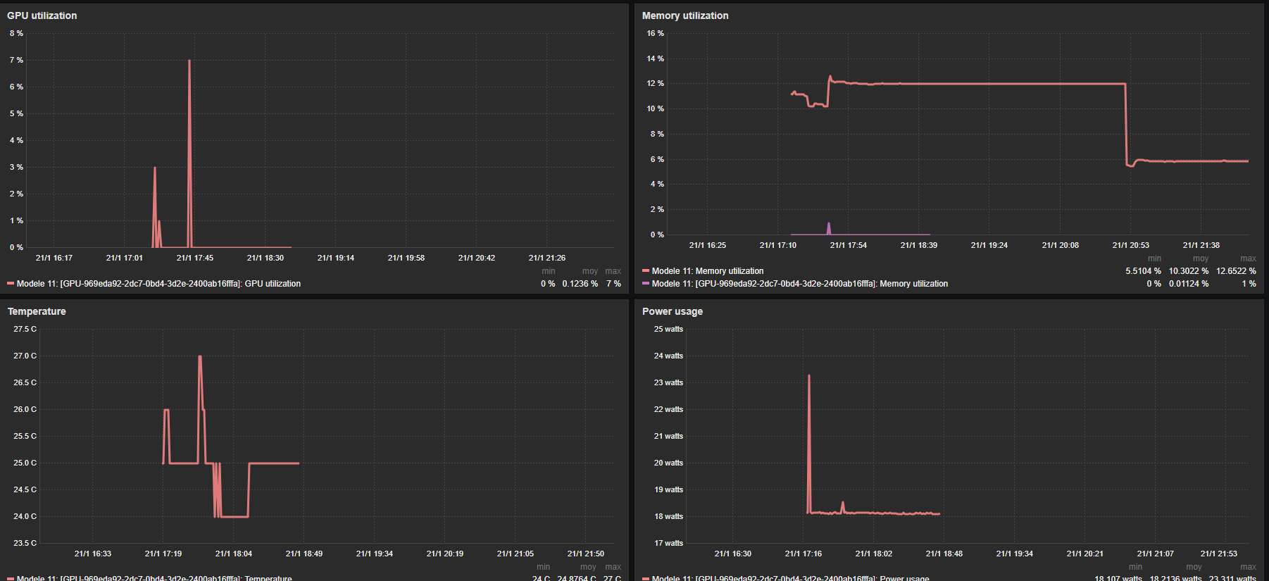The image size is (1269, 581).
Task: Open the Memory utilization panel title menu
Action: point(685,15)
